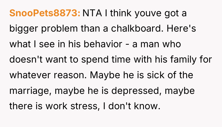Click the word sick in the comment
This screenshot has height=127, width=222.
click(x=156, y=75)
